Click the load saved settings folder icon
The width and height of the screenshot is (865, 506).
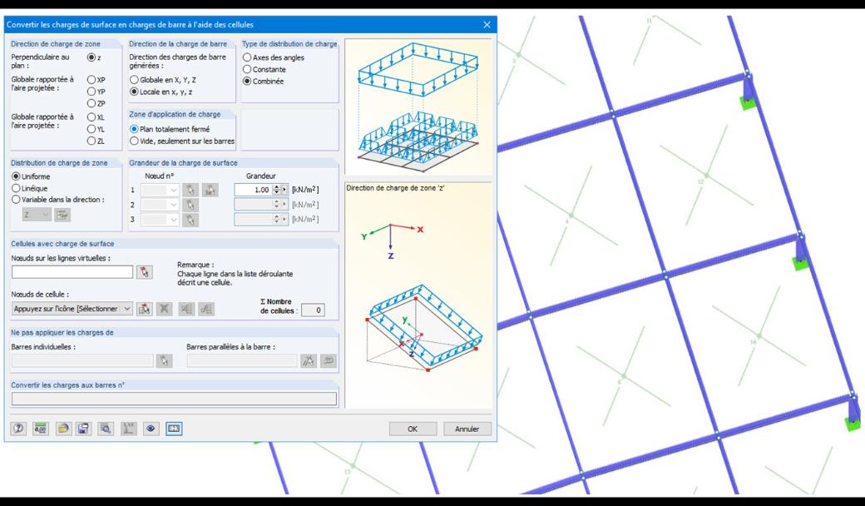point(63,429)
